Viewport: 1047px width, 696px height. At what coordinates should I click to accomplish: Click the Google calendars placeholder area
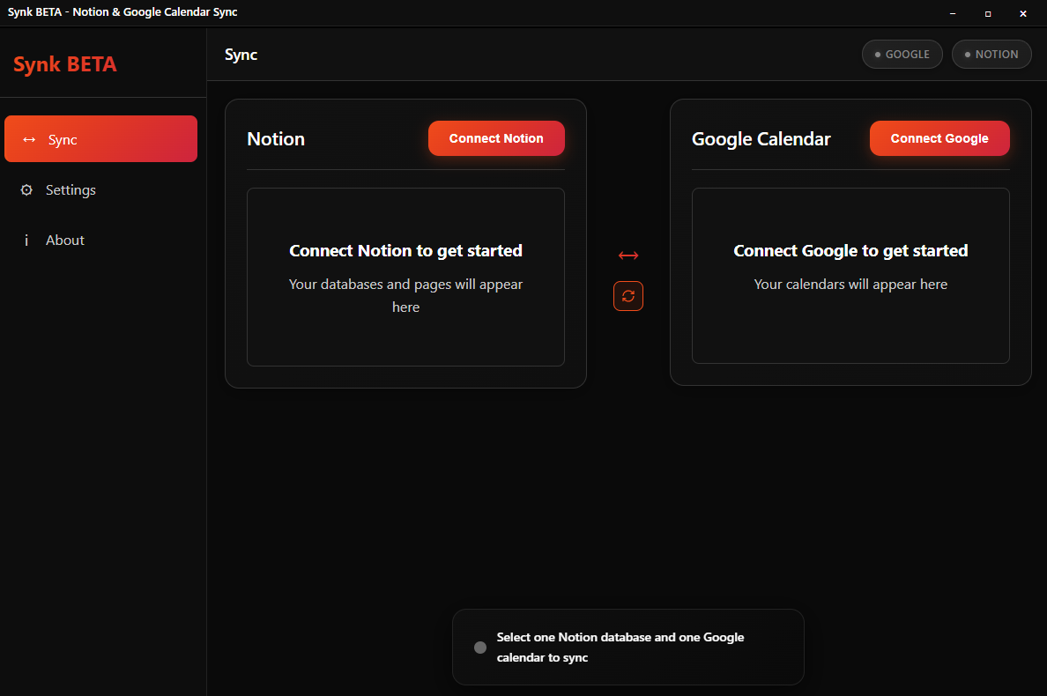(850, 276)
